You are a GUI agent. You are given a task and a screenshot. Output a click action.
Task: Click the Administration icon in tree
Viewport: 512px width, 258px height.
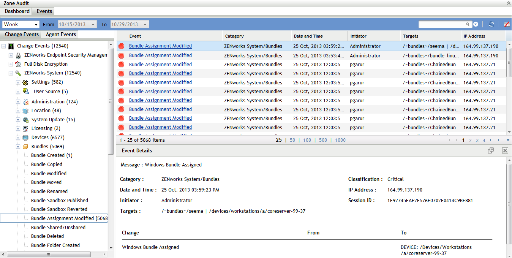click(25, 102)
